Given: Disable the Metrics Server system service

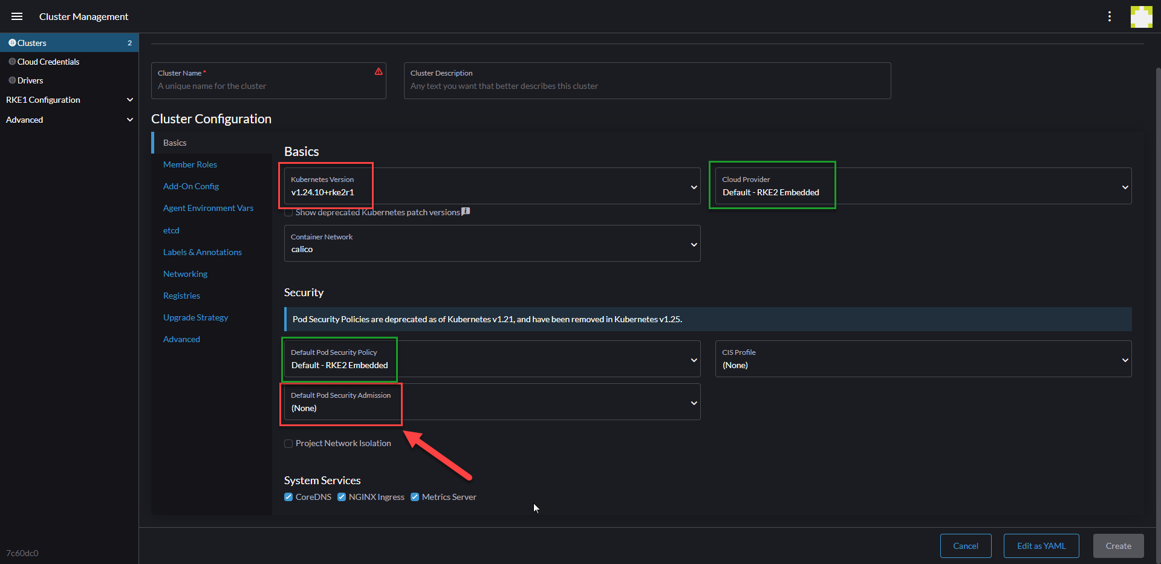Looking at the screenshot, I should coord(415,496).
